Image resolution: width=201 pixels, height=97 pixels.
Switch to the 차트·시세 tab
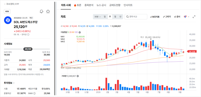click(66, 5)
